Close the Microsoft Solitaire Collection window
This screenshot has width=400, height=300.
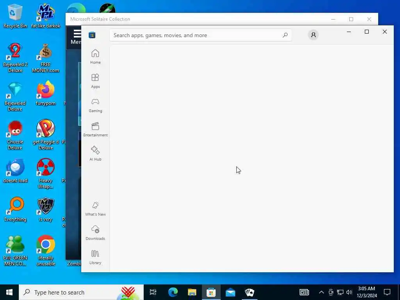(x=369, y=19)
